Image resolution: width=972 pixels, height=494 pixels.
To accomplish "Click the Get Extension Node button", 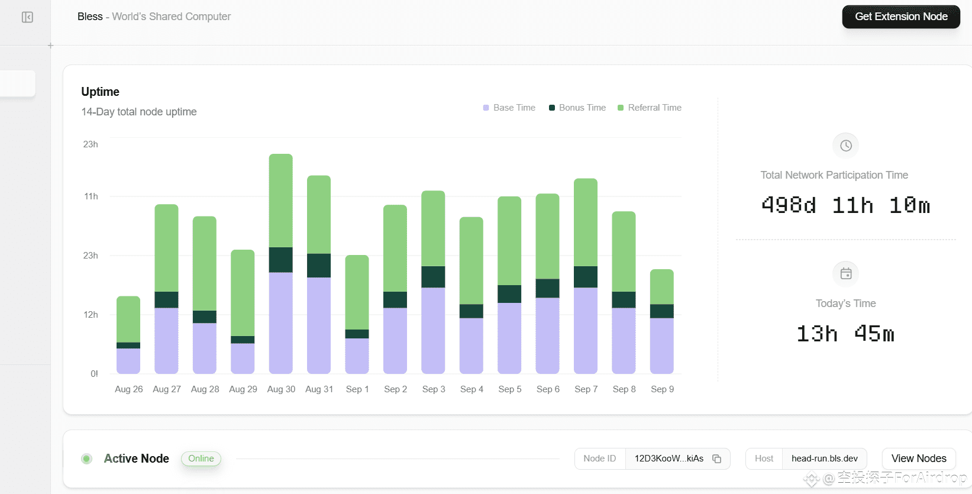I will click(x=901, y=17).
